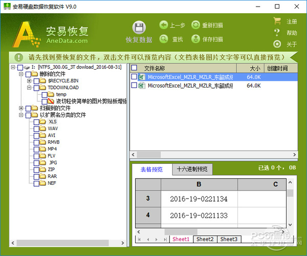Click the TDDOWNLOAD folder icon

pos(42,88)
